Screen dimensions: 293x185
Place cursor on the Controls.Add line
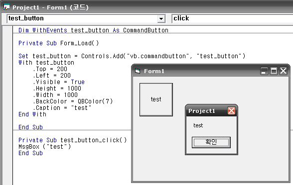click(x=132, y=56)
